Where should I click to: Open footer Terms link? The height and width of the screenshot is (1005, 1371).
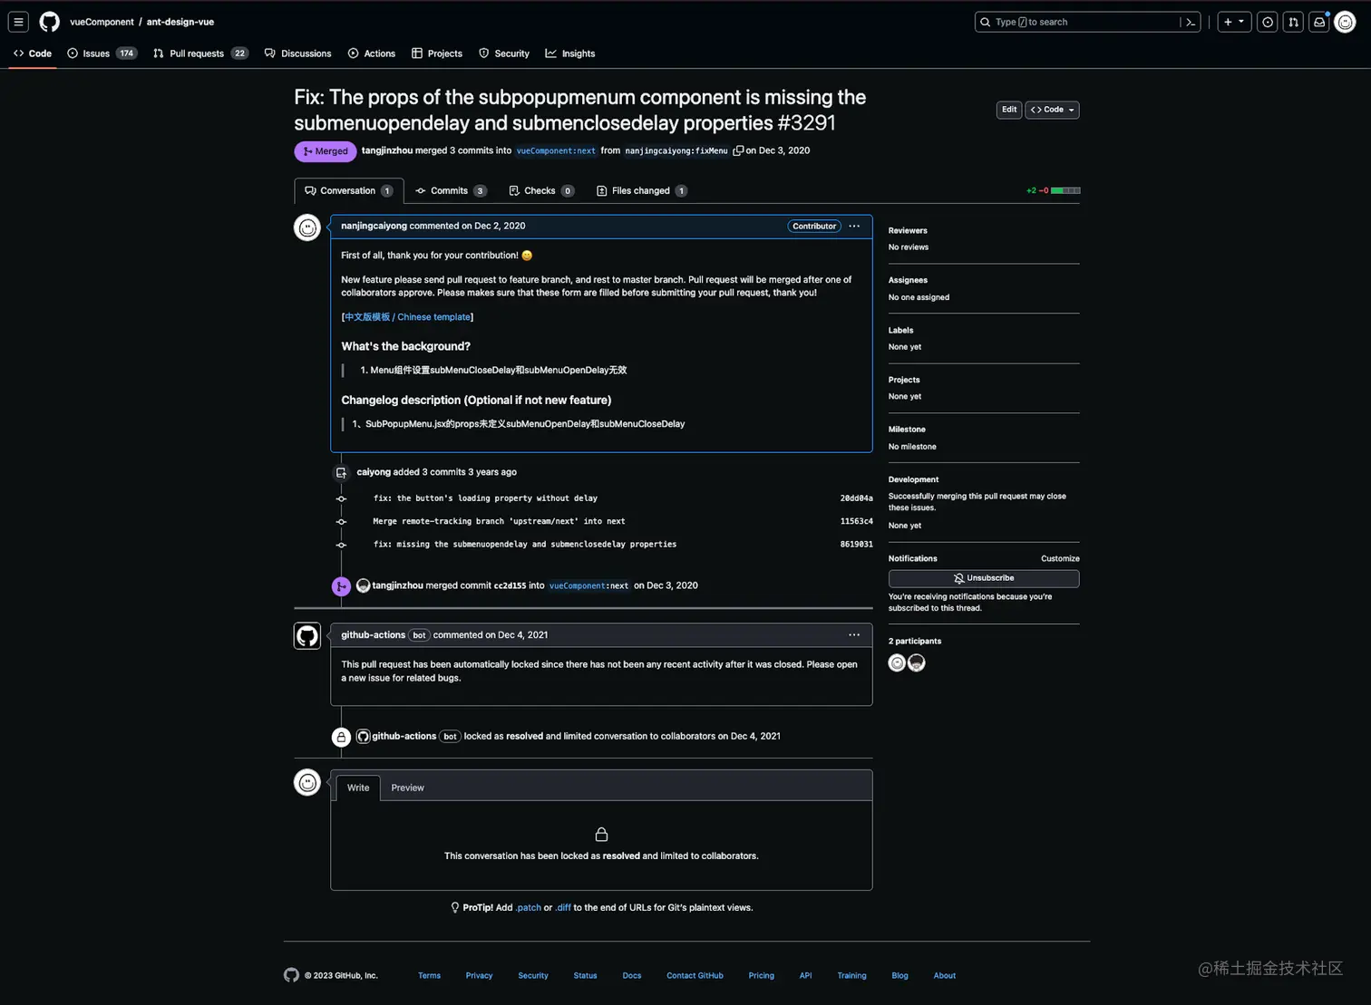tap(429, 976)
